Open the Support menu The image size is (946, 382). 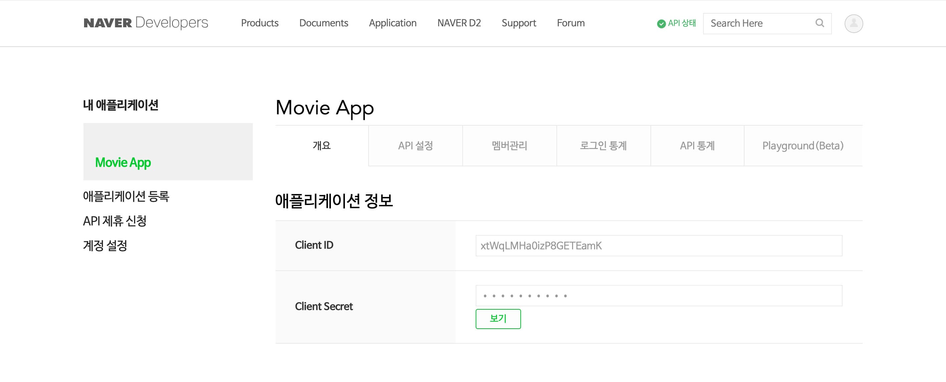tap(519, 23)
